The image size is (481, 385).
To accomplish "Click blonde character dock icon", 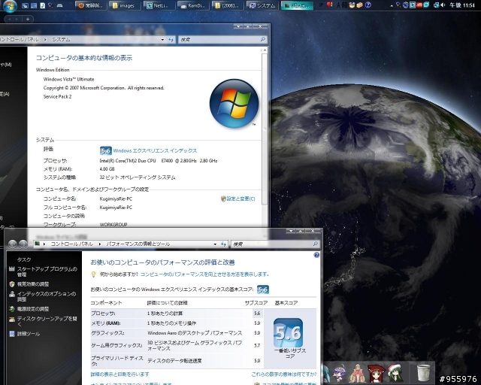I will point(358,373).
